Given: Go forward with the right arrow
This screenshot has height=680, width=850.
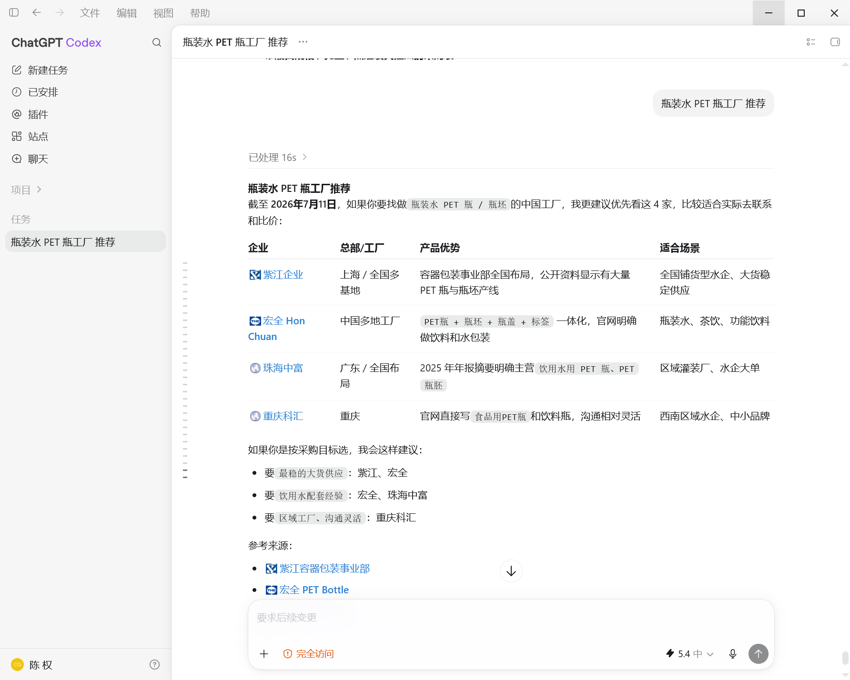Looking at the screenshot, I should [60, 13].
